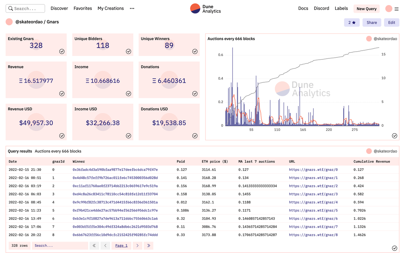The height and width of the screenshot is (253, 405).
Task: Star this dashboard with the 2-star button
Action: click(x=352, y=23)
